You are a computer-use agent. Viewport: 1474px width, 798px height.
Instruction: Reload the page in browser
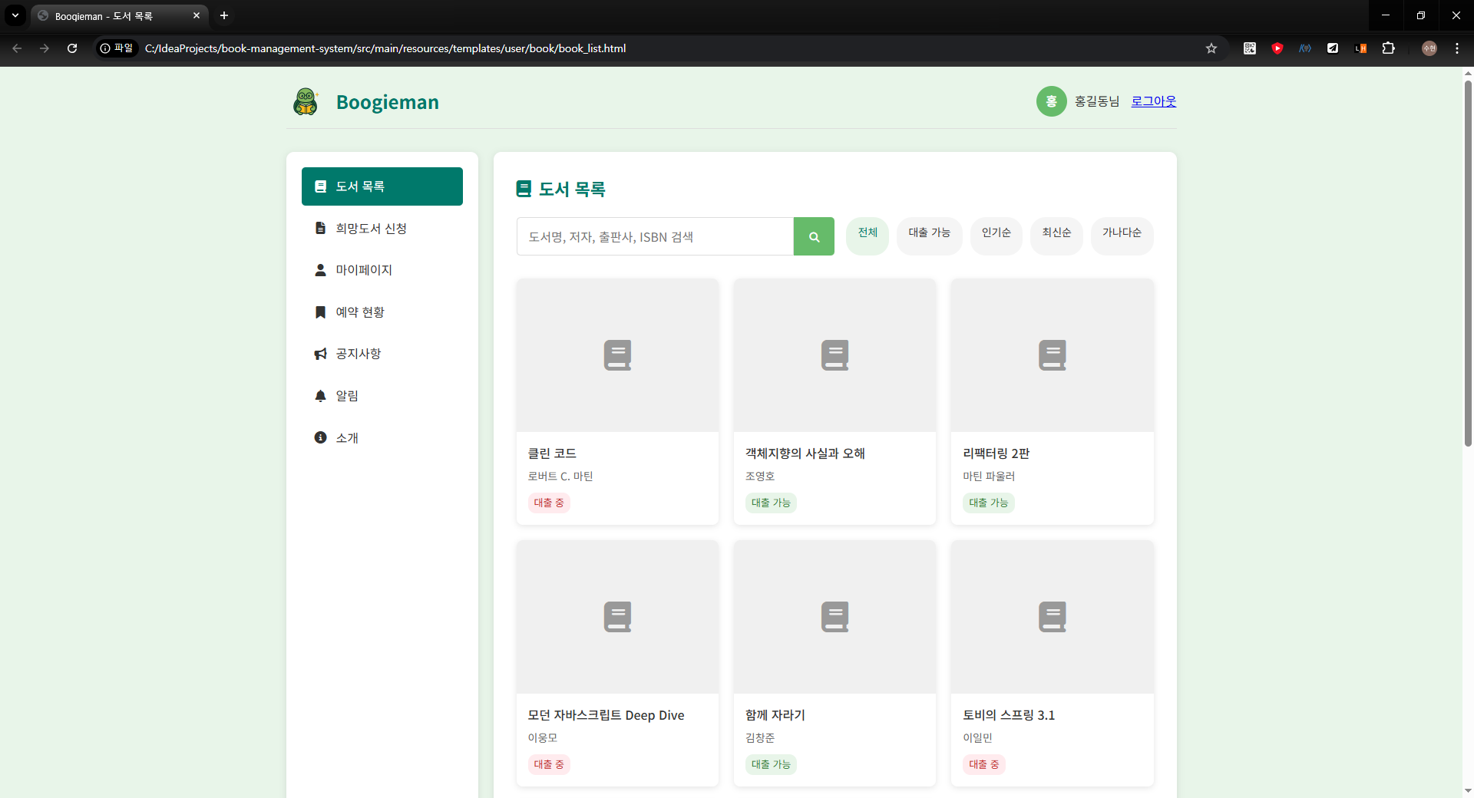coord(72,48)
